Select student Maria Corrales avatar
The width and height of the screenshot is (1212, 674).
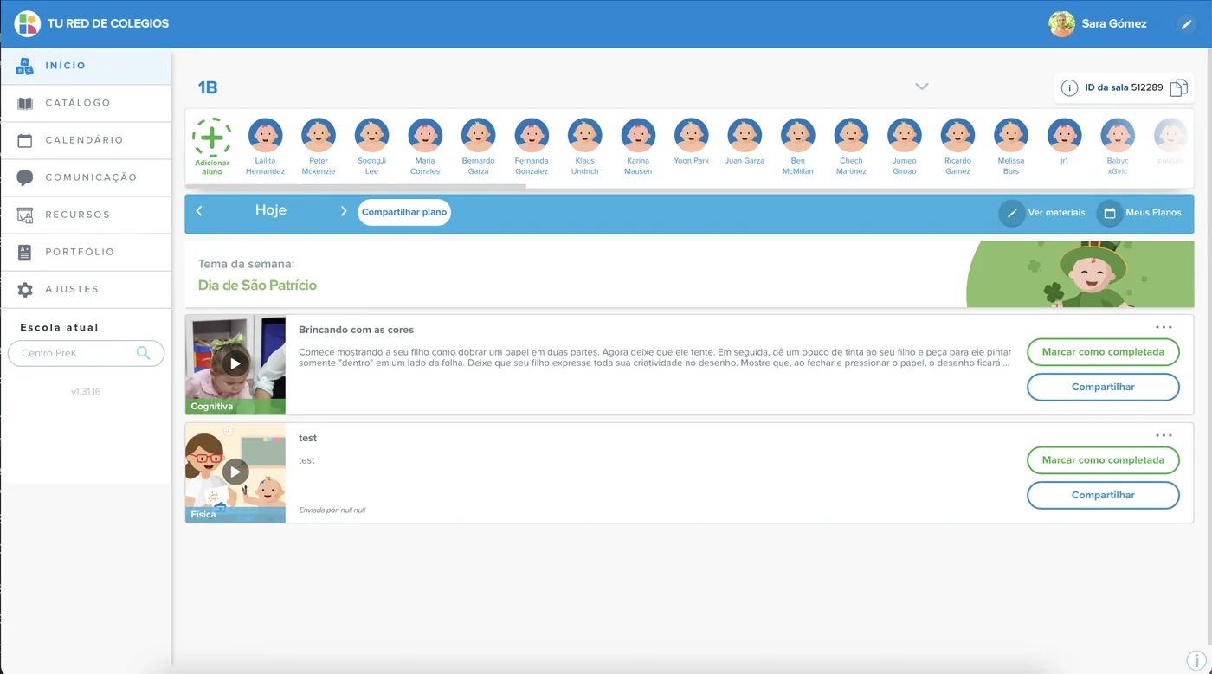point(425,136)
